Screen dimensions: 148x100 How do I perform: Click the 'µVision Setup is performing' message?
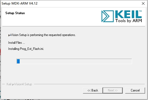click(x=42, y=35)
